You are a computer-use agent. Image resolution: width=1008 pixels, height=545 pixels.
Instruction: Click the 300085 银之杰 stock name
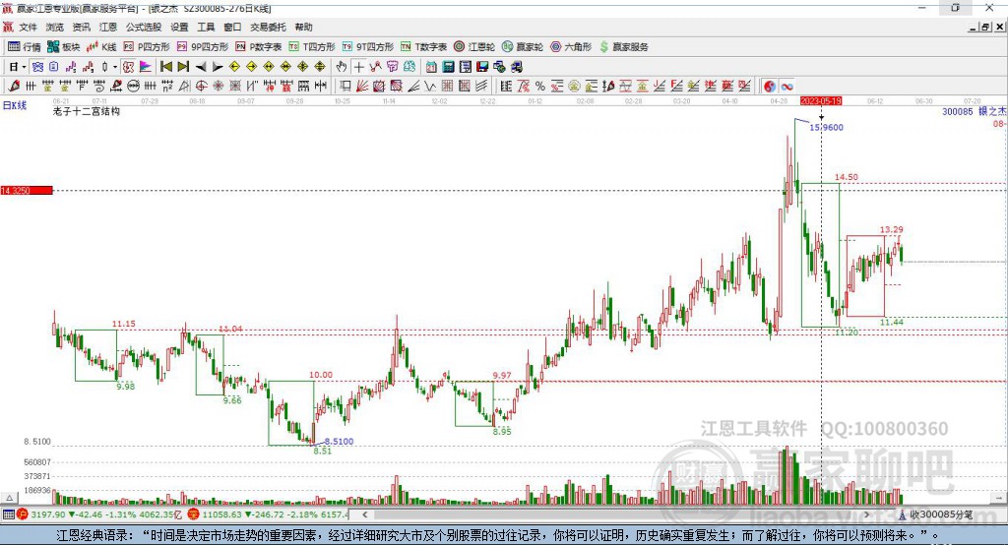[x=974, y=111]
